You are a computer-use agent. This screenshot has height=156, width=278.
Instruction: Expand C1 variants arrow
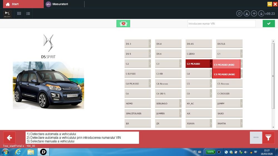tap(242, 54)
